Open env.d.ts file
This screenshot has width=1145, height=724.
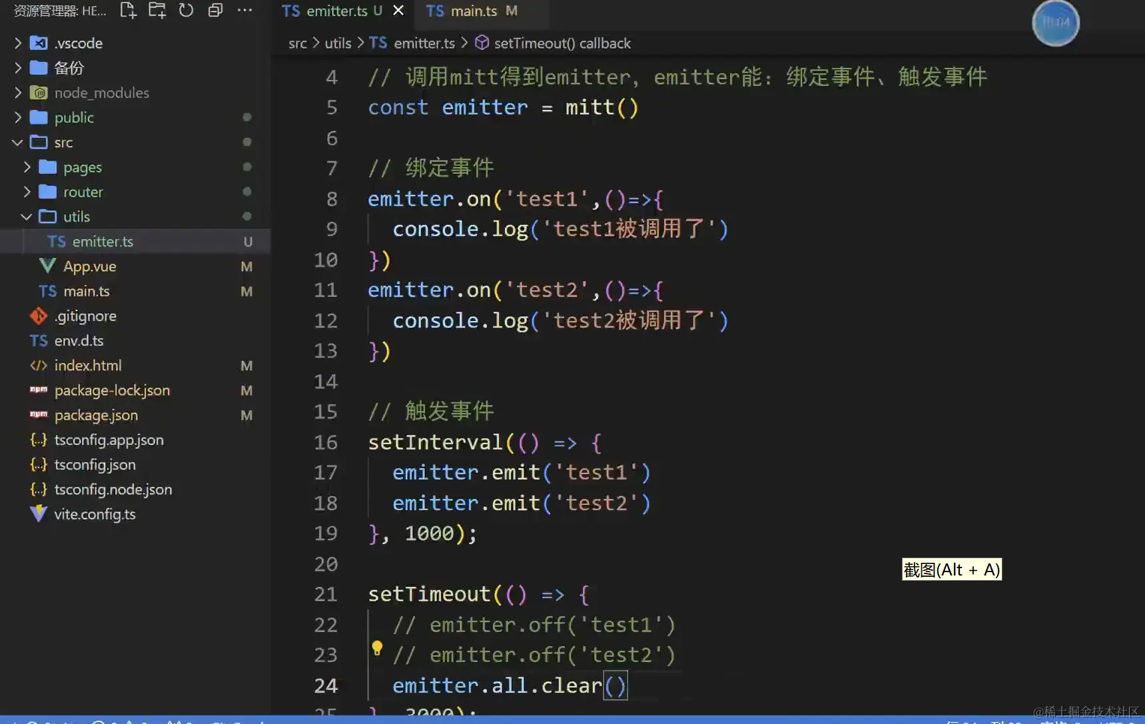[x=135, y=340]
